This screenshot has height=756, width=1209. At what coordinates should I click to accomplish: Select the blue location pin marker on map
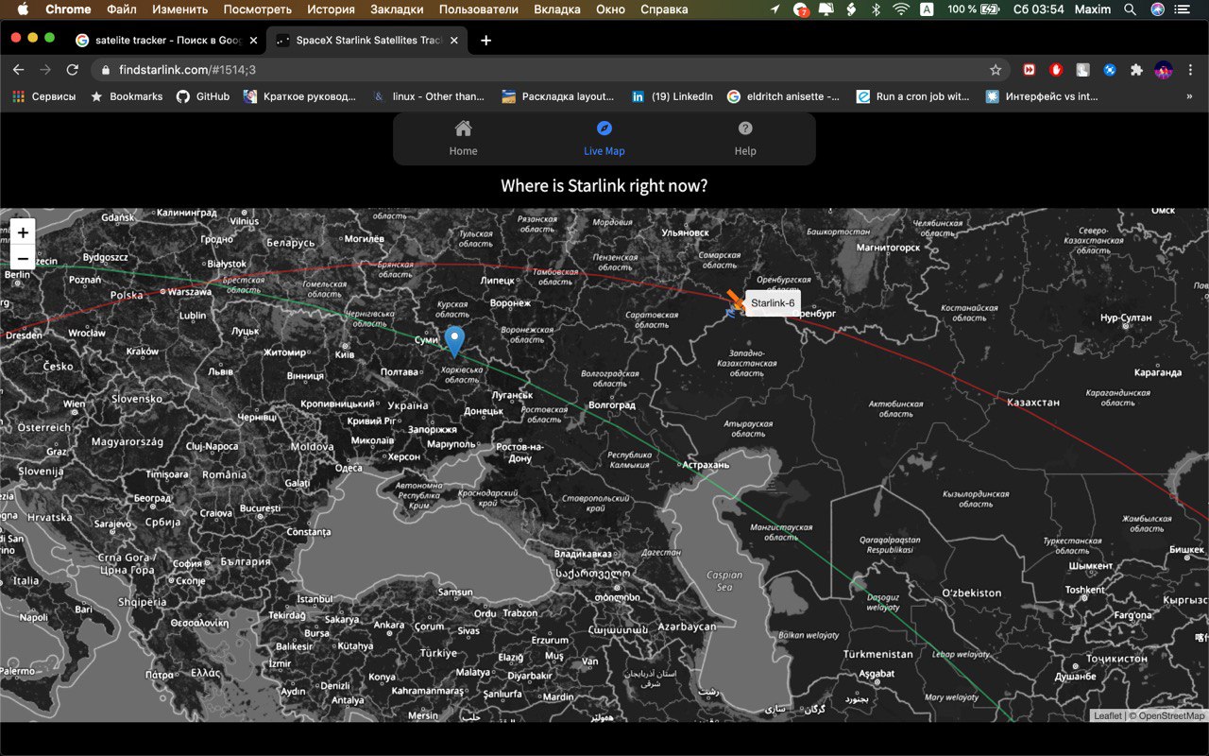point(454,342)
